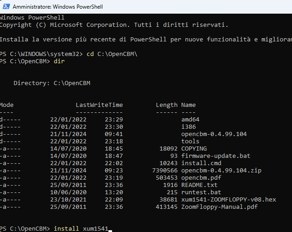Click the window title 'Amministratore: Windows PowerShell'
This screenshot has width=292, height=232.
pyautogui.click(x=58, y=7)
